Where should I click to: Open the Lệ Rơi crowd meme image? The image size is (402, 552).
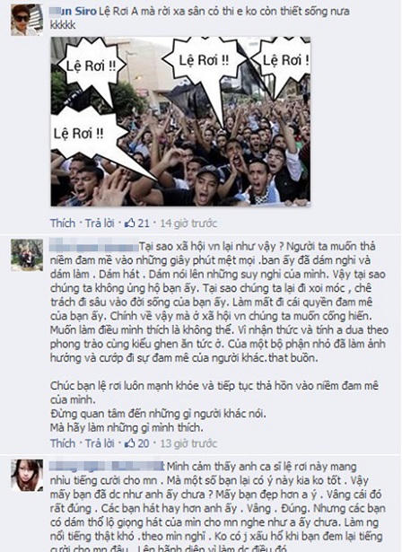coord(180,121)
